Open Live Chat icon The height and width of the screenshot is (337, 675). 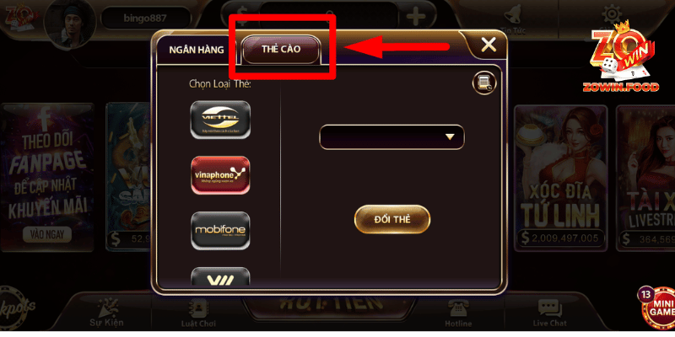(550, 309)
